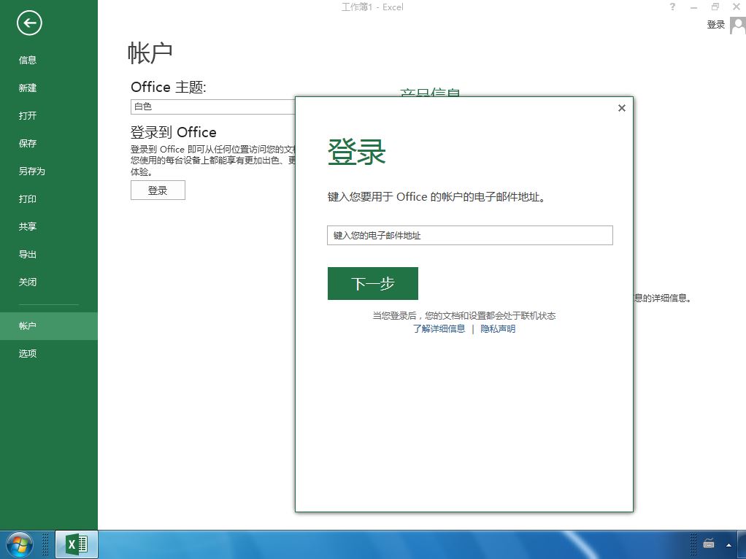Select 打印 in the sidebar
The width and height of the screenshot is (746, 559).
(x=28, y=199)
